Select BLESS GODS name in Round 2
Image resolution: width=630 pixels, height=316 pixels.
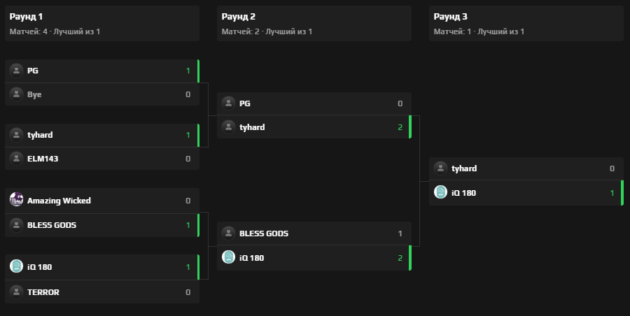click(264, 234)
